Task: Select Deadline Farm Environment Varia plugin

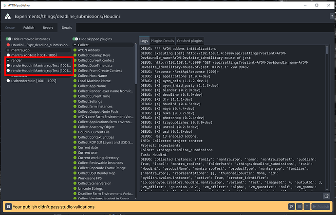Action: (x=103, y=194)
